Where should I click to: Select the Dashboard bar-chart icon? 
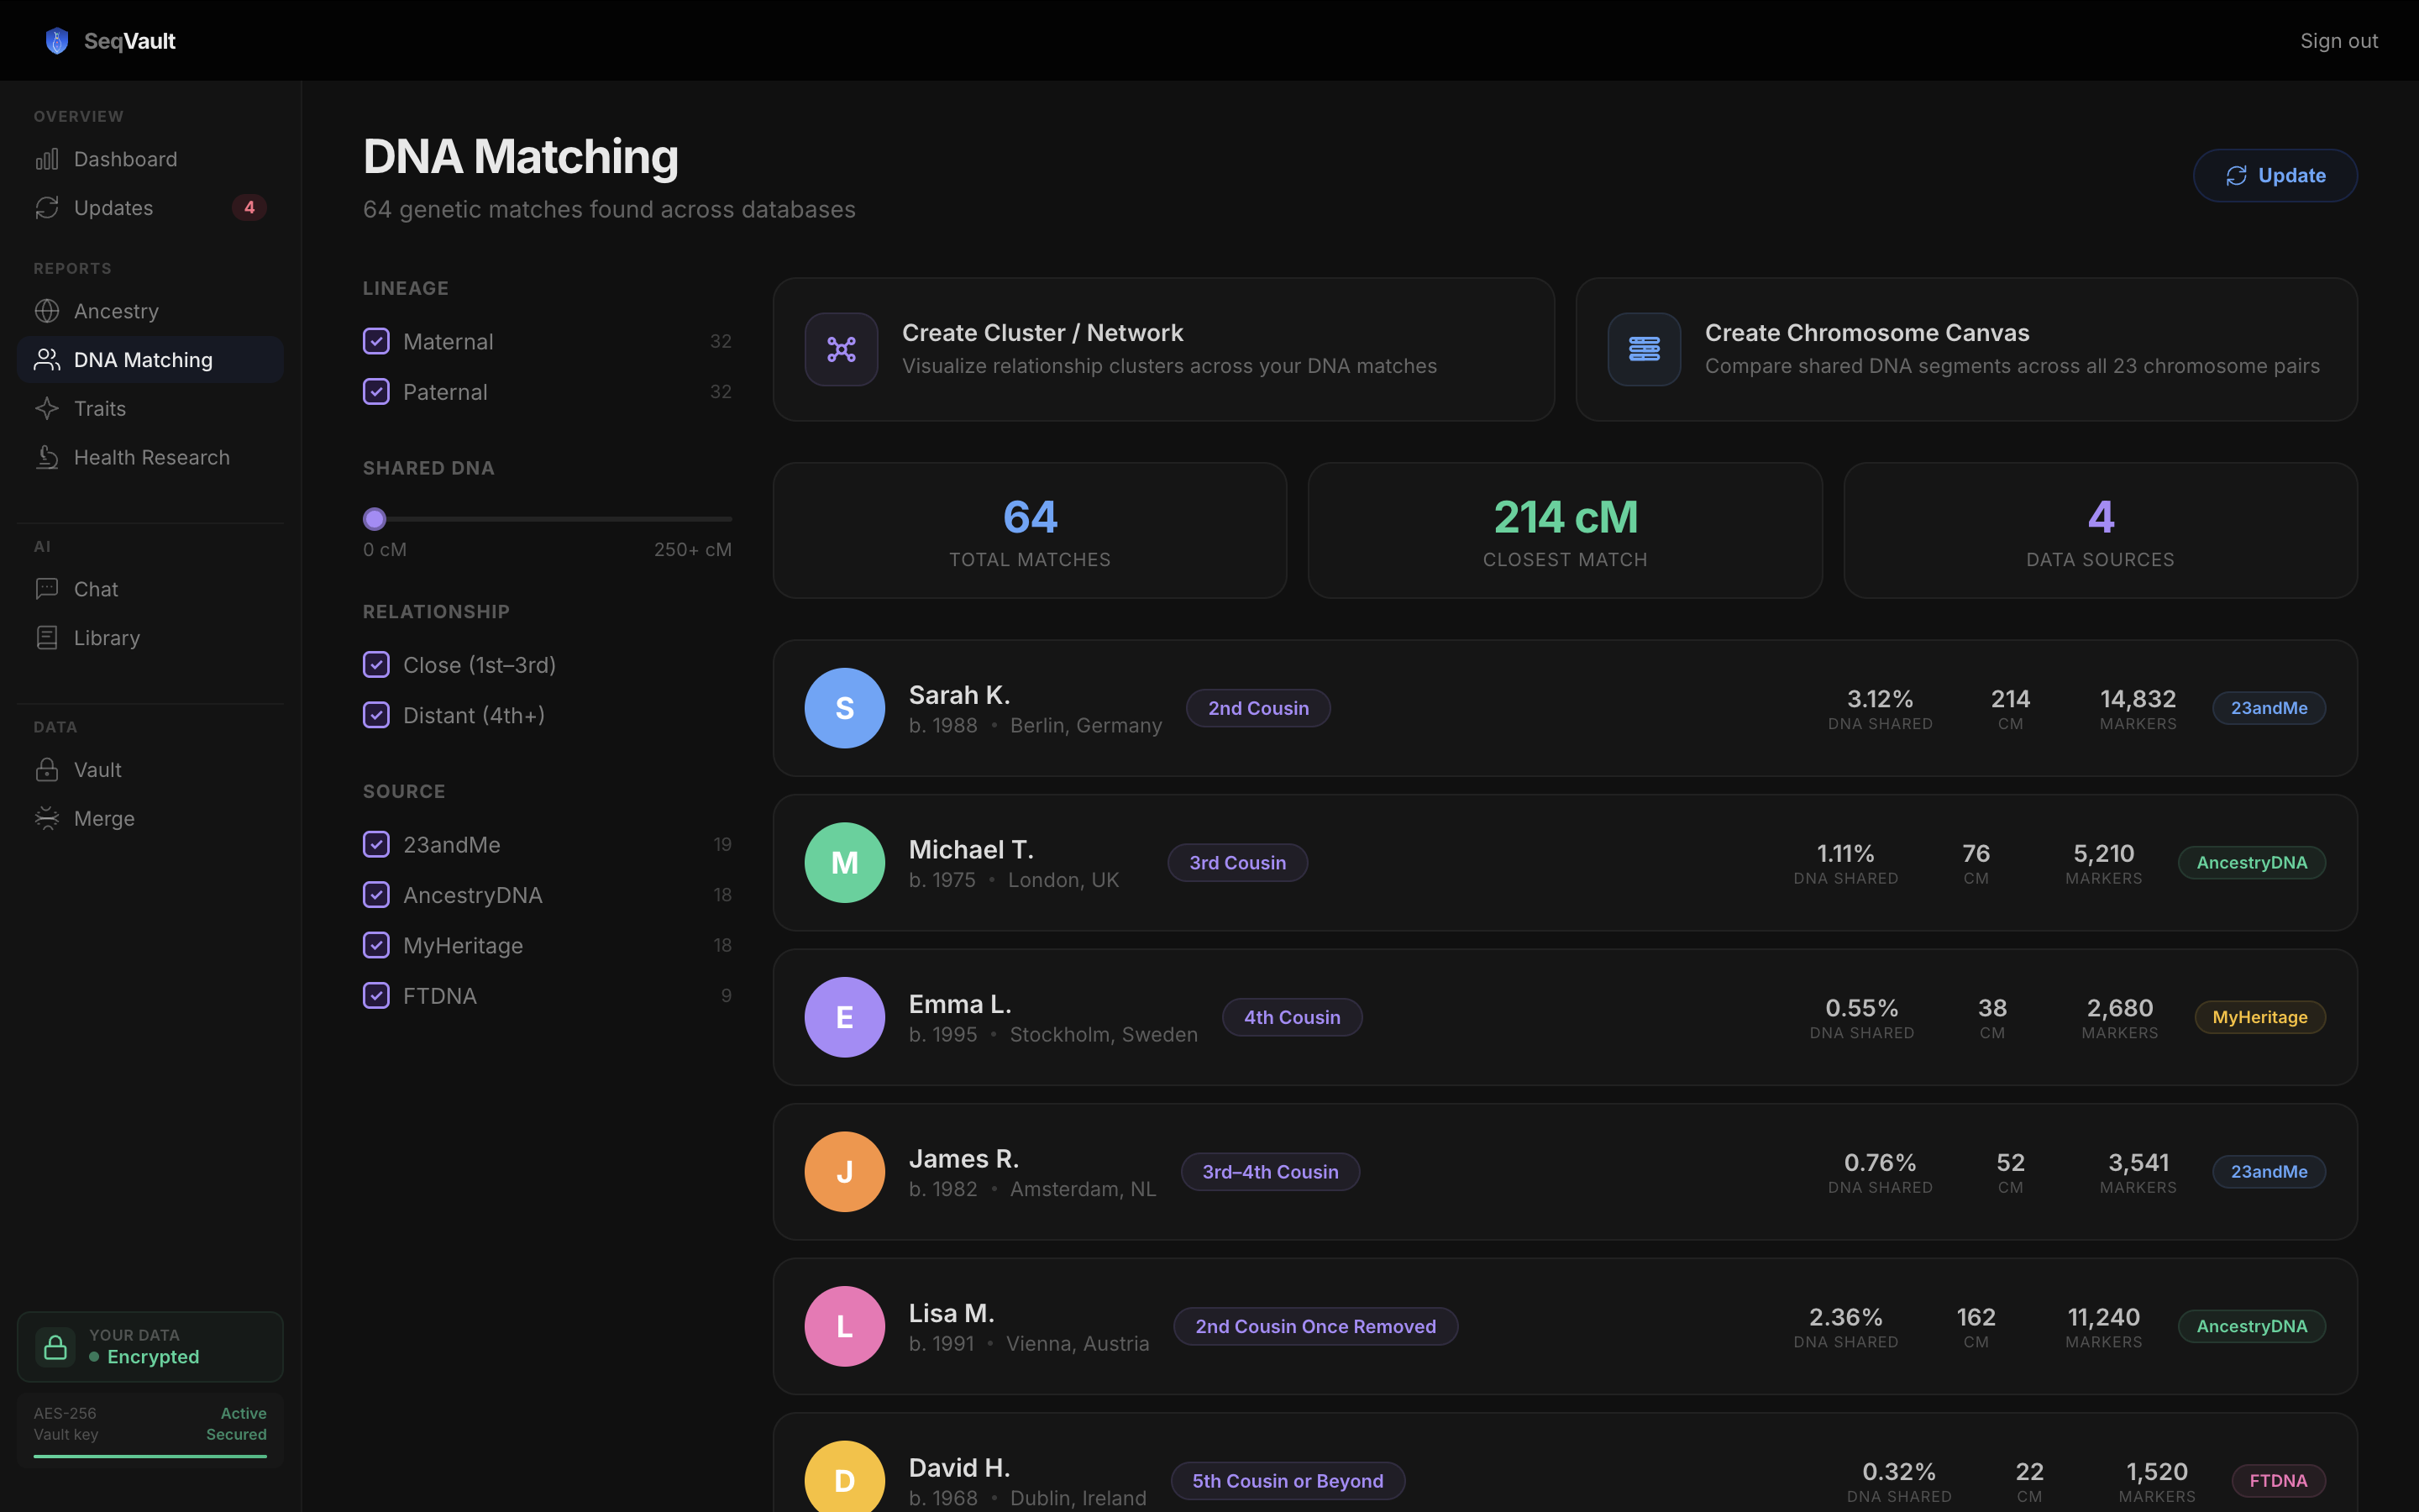47,158
